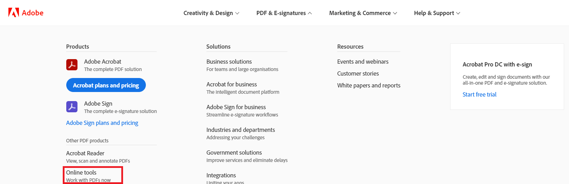This screenshot has height=184, width=569.
Task: Click the red Adobe Acrobat product icon
Action: [x=72, y=65]
